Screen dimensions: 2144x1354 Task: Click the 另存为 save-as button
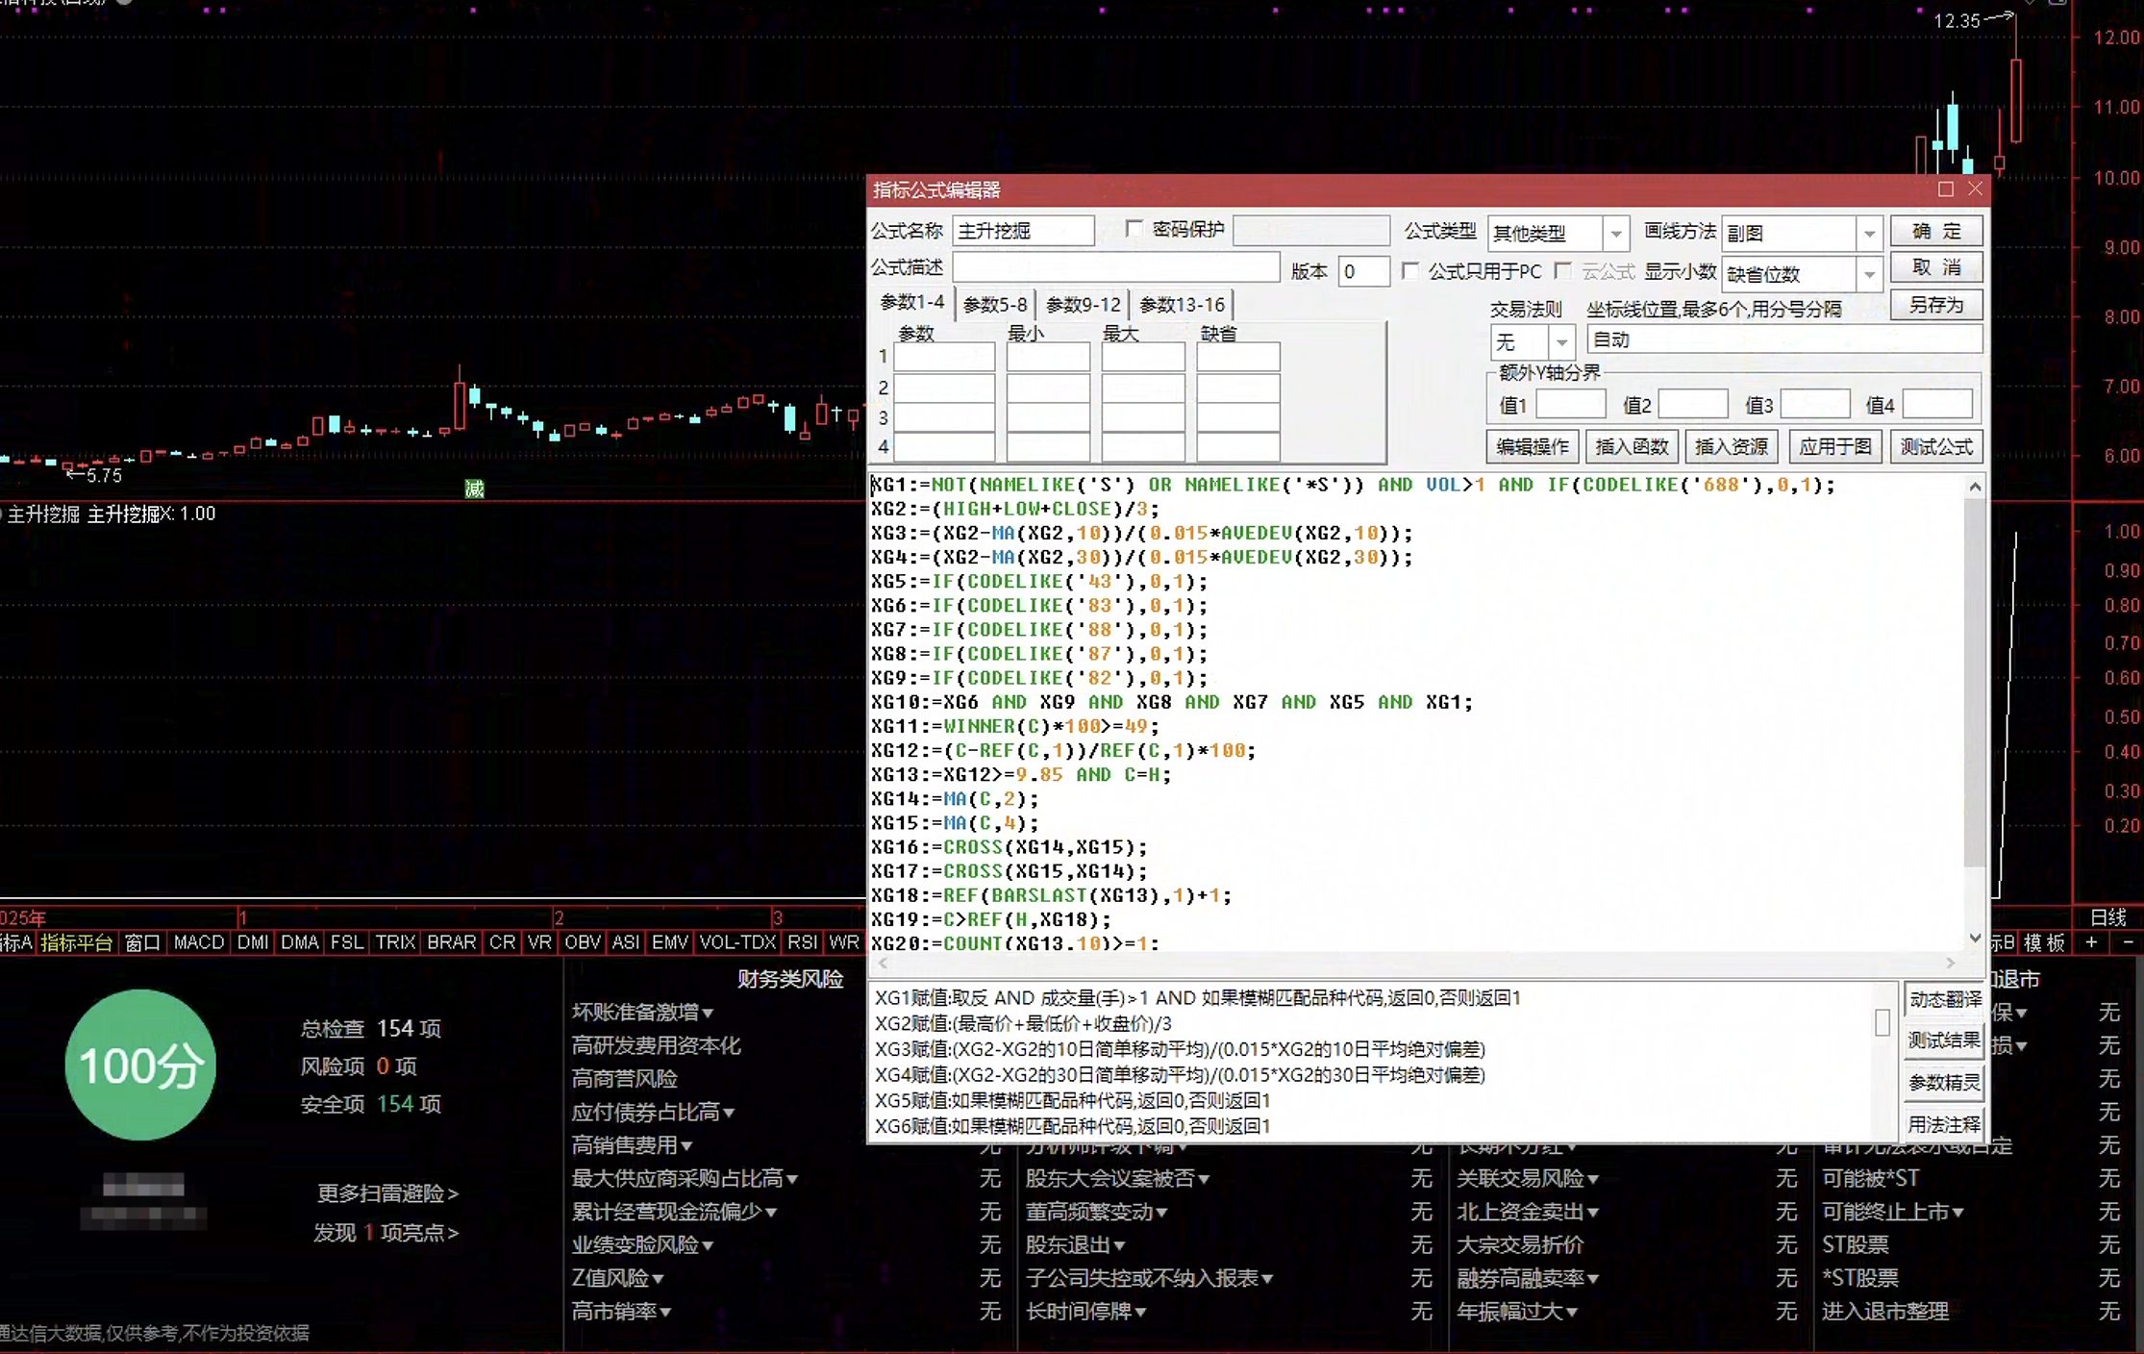click(1935, 305)
